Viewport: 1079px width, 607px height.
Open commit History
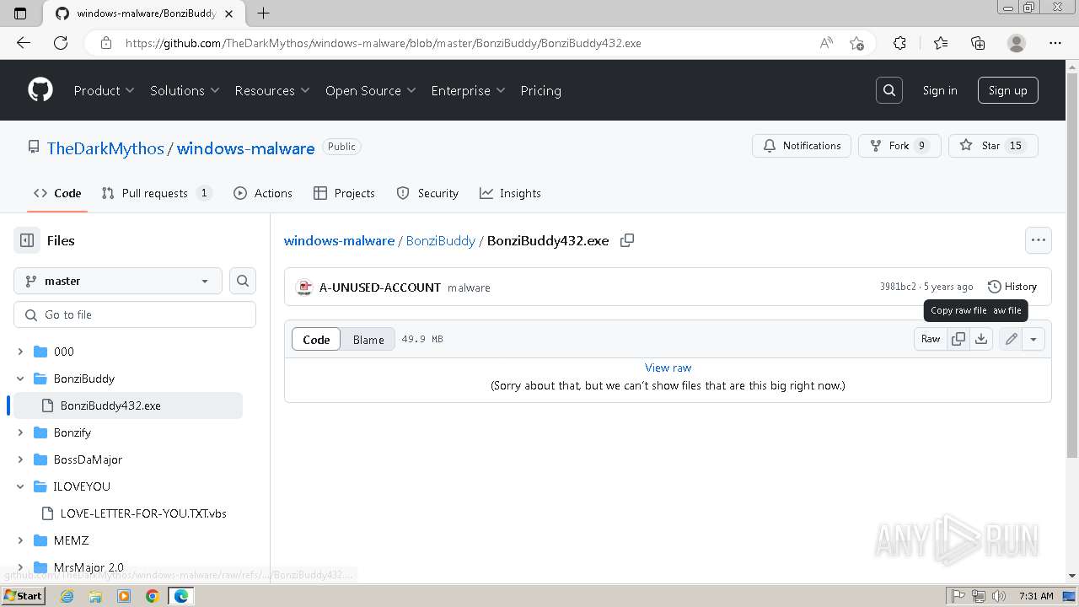(1012, 287)
